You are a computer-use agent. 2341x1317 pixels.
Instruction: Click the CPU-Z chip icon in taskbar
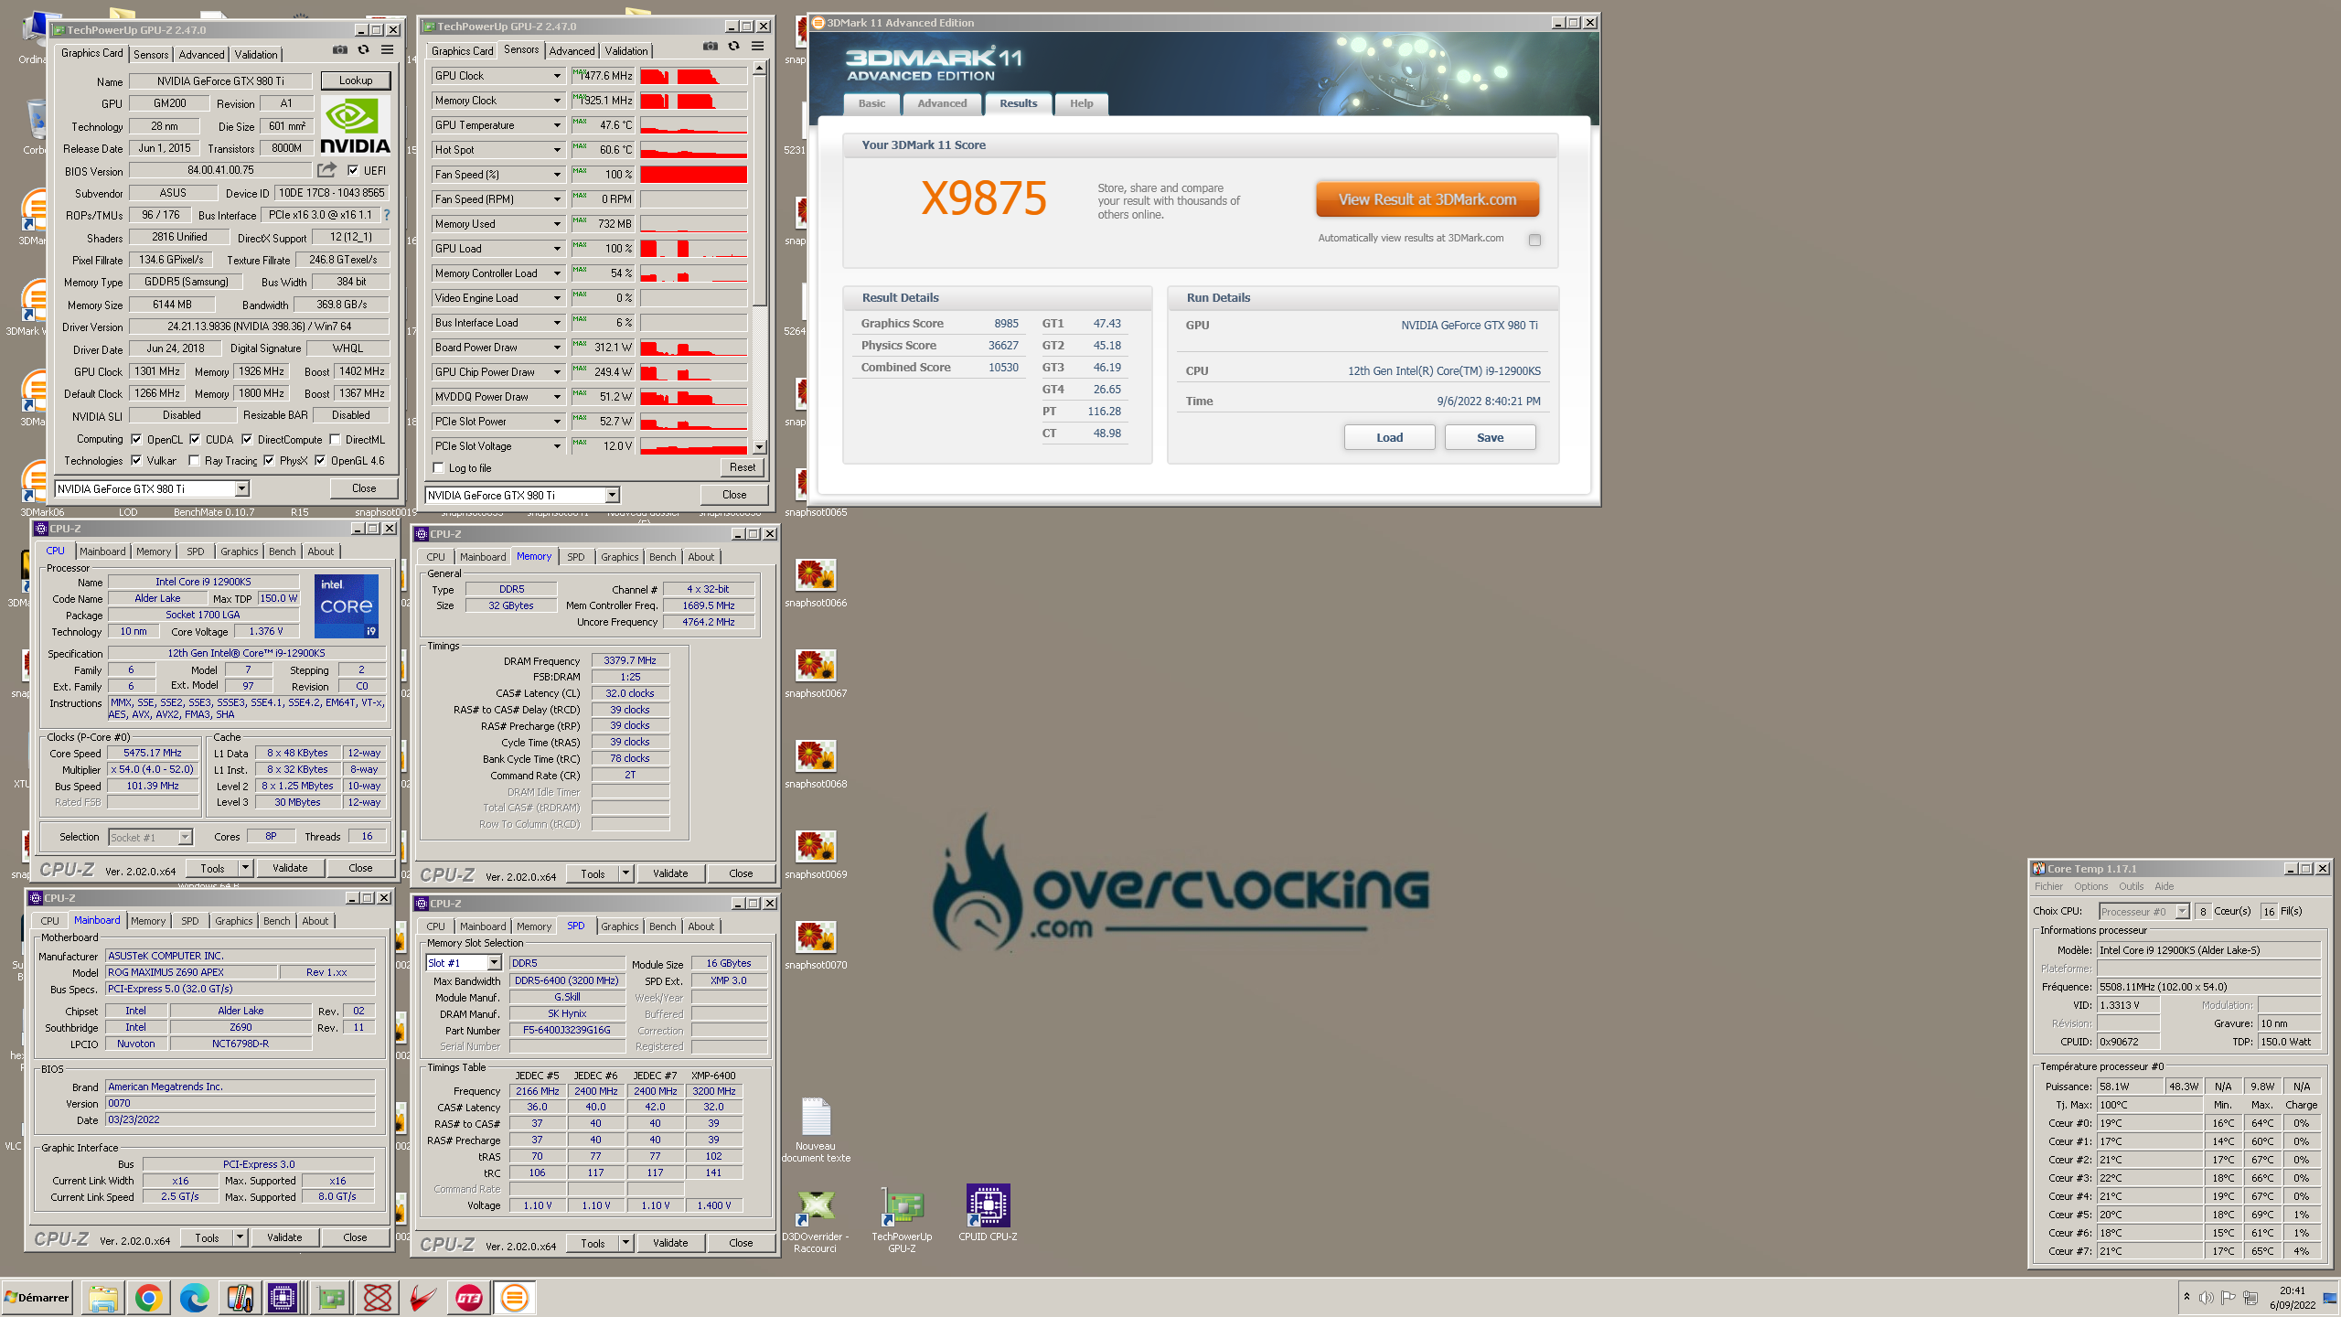tap(283, 1297)
